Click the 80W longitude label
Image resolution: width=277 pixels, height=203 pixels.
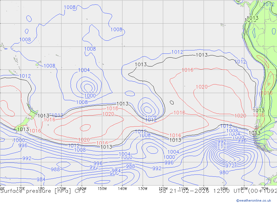pyautogui.click(x=244, y=189)
